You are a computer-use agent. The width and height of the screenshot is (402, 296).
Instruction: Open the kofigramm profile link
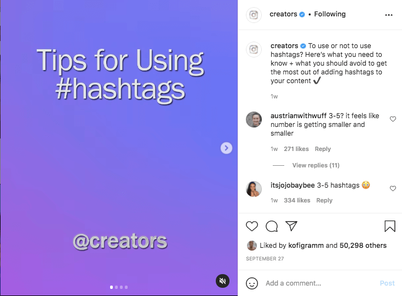(307, 246)
